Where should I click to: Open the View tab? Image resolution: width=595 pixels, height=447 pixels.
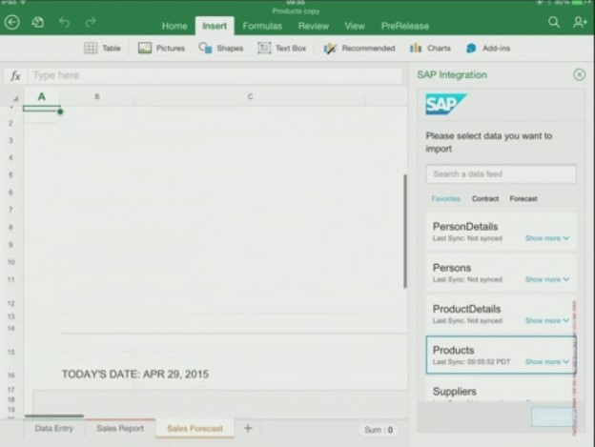[x=355, y=26]
